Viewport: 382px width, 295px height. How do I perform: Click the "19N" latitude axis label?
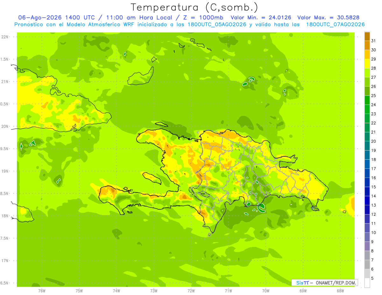(x=5, y=171)
